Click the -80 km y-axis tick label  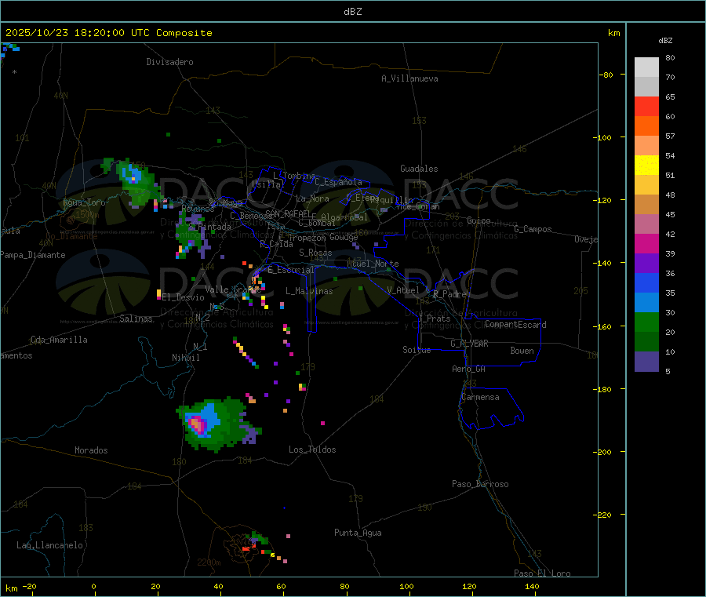click(x=606, y=75)
